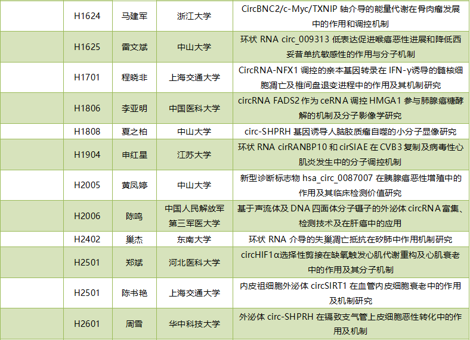Click the name 夏之柏
470x340 pixels.
click(x=134, y=132)
